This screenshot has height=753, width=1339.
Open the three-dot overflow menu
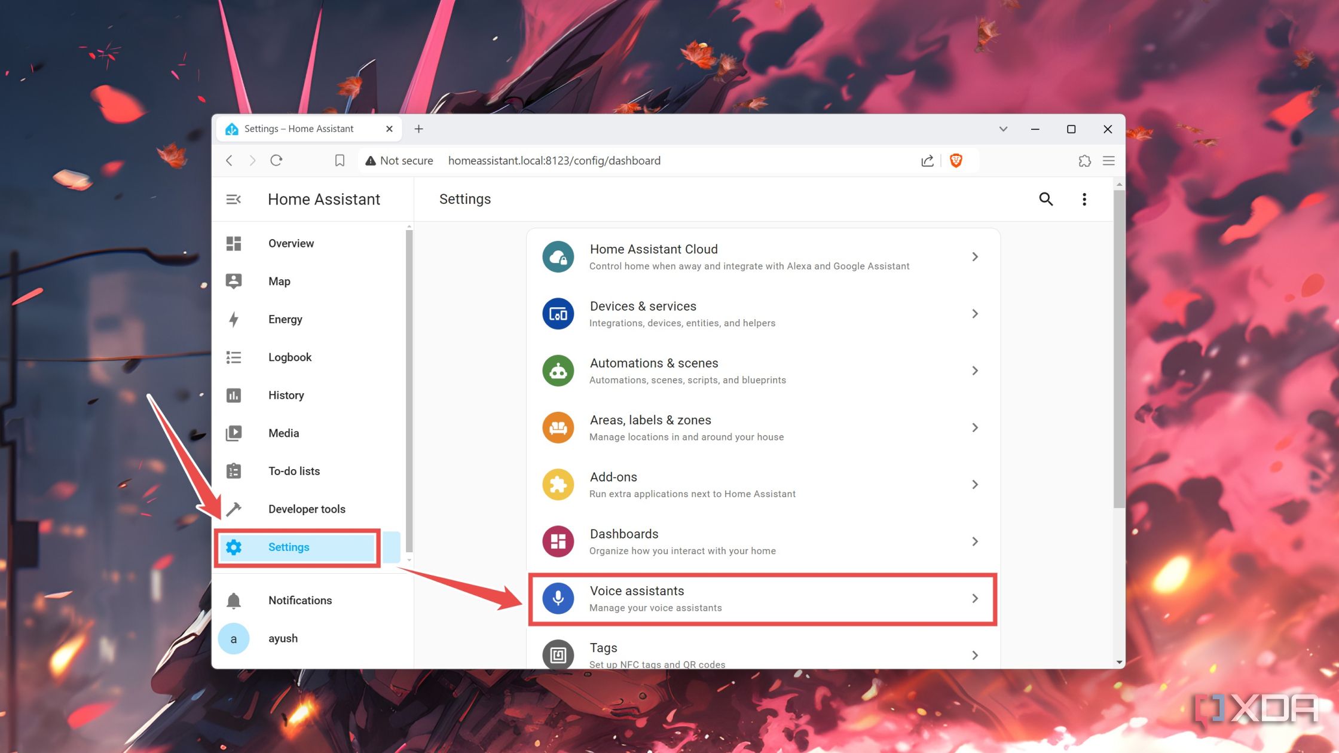click(x=1084, y=199)
